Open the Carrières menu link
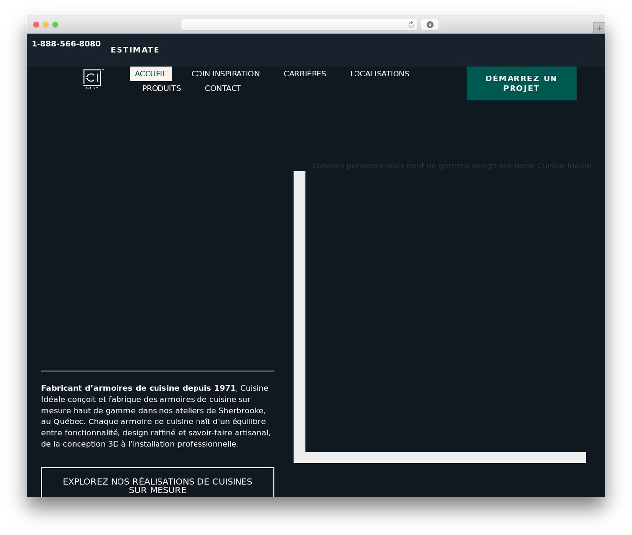Viewport: 632px width, 535px height. tap(305, 74)
